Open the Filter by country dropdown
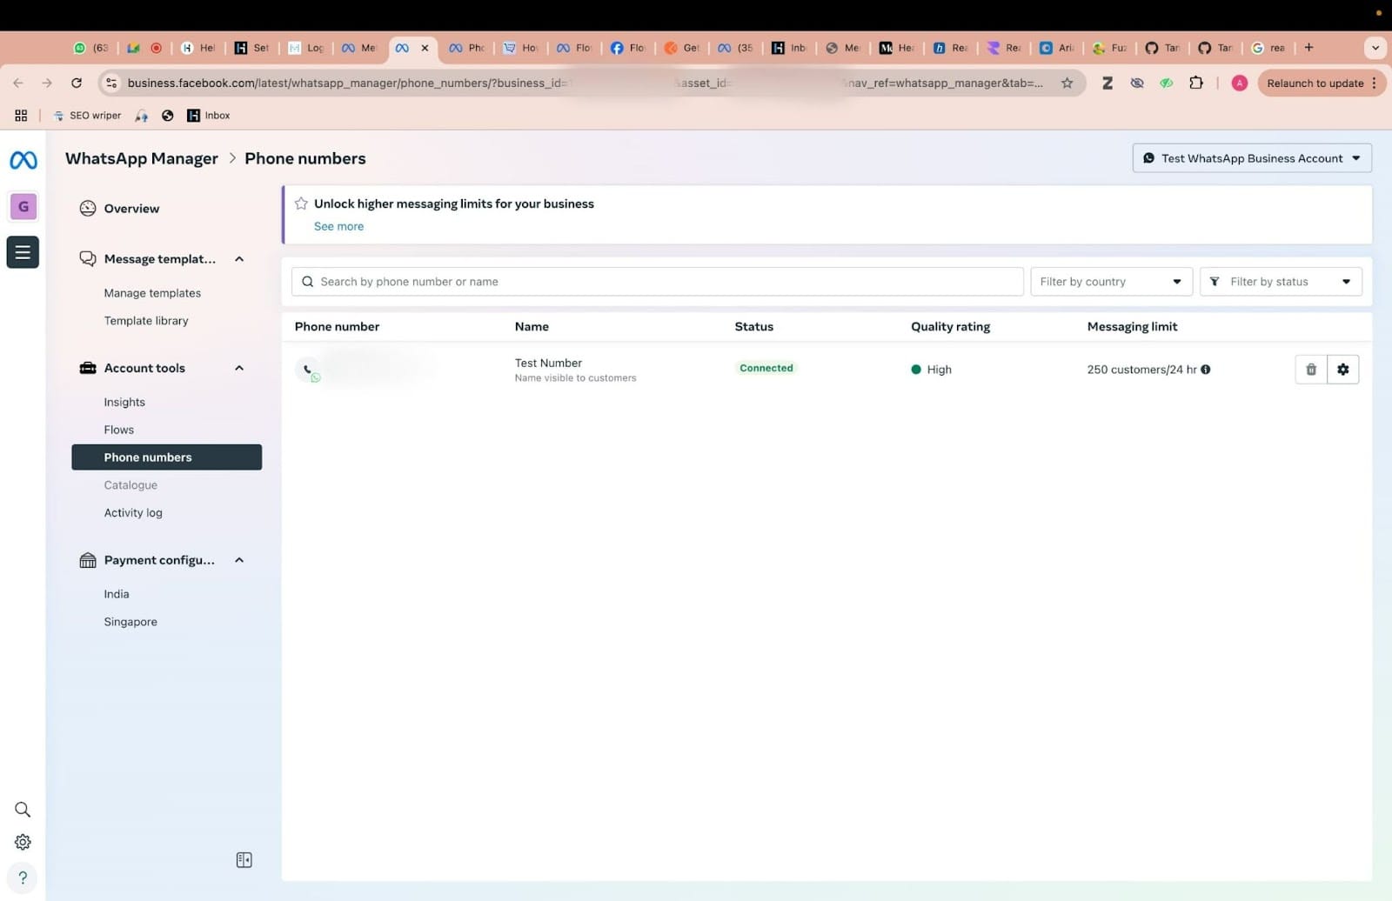The height and width of the screenshot is (901, 1392). click(x=1112, y=282)
